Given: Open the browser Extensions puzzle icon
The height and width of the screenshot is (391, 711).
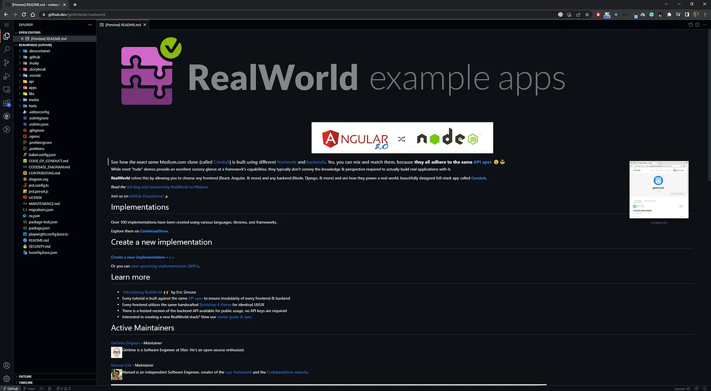Looking at the screenshot, I should 669,15.
